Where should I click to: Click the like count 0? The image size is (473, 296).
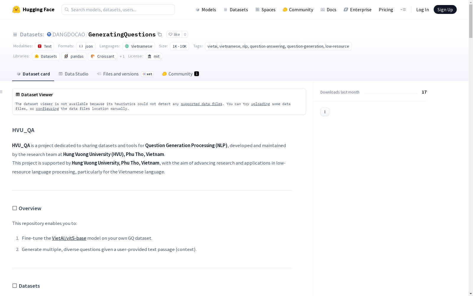coord(185,34)
